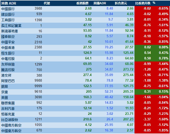
Task: Click the -1.96 change cell
Action: [147, 75]
